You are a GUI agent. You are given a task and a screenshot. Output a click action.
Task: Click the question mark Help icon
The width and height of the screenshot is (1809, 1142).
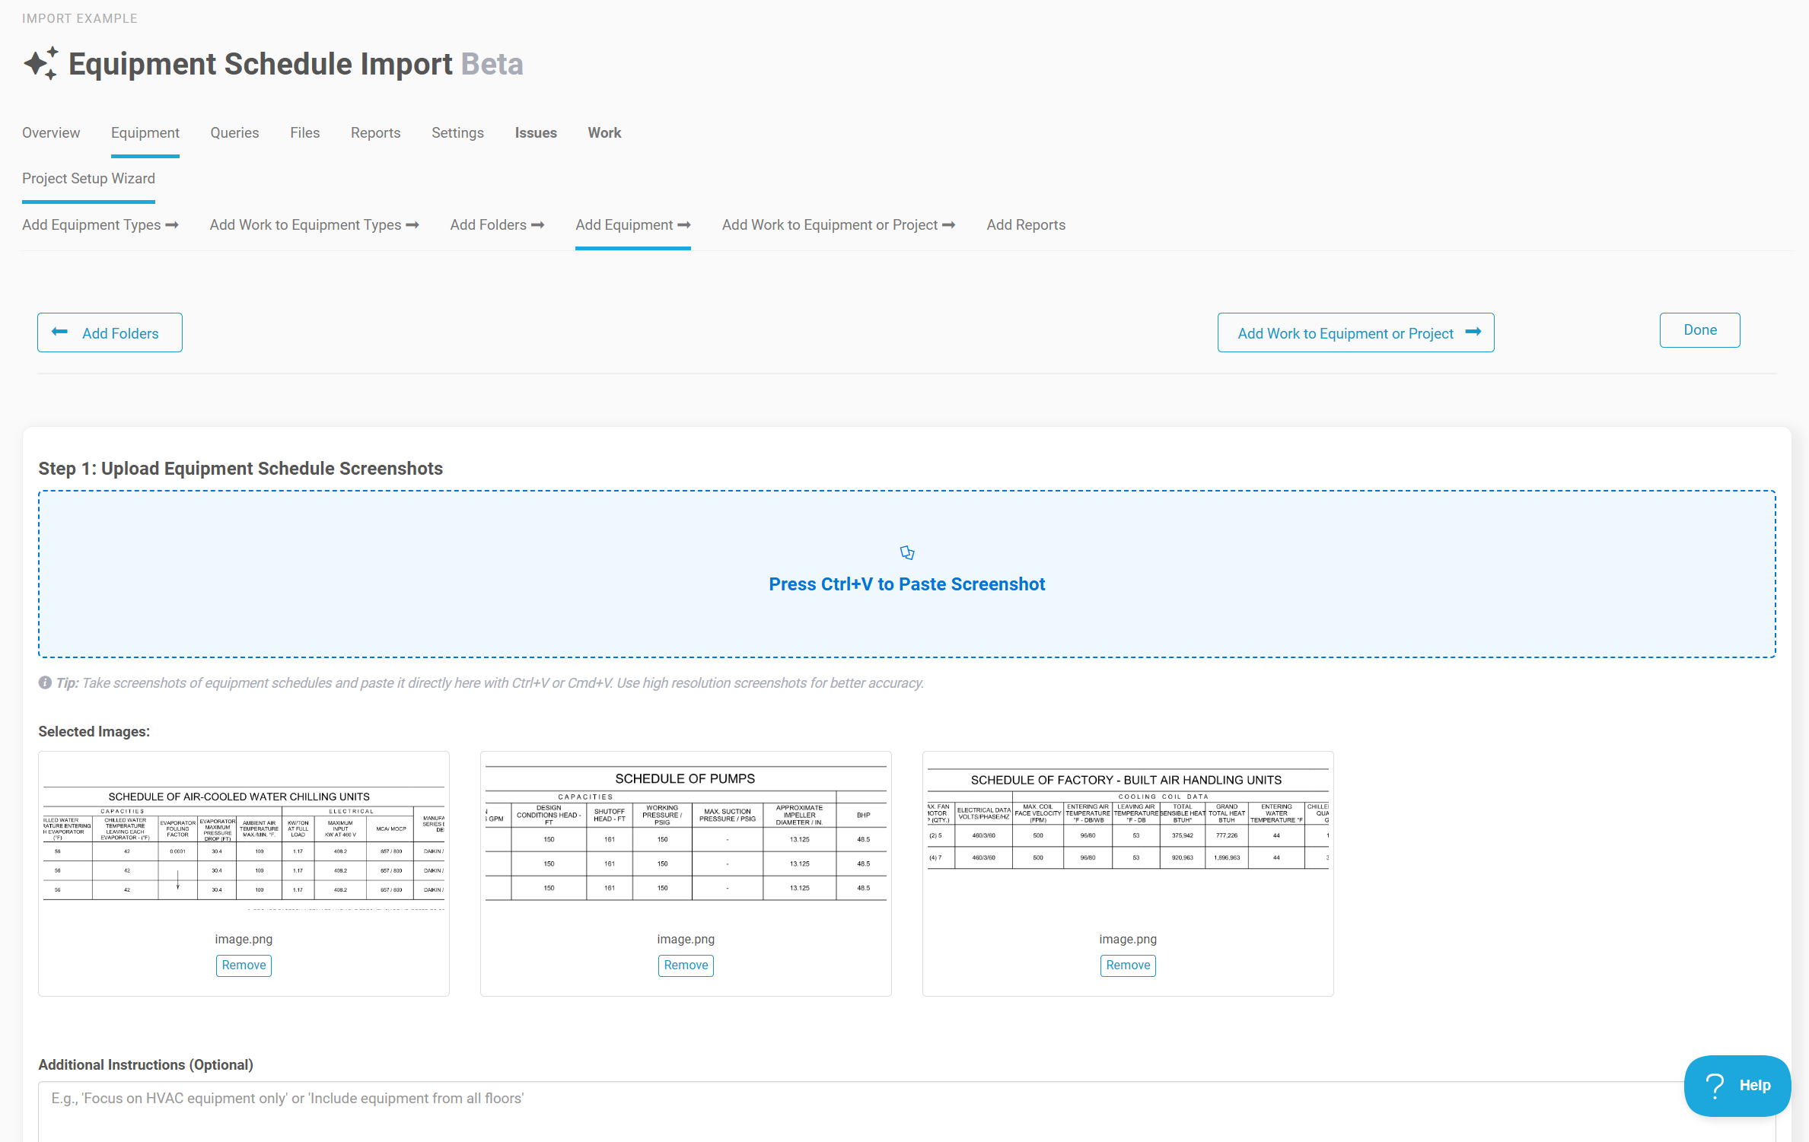1715,1086
